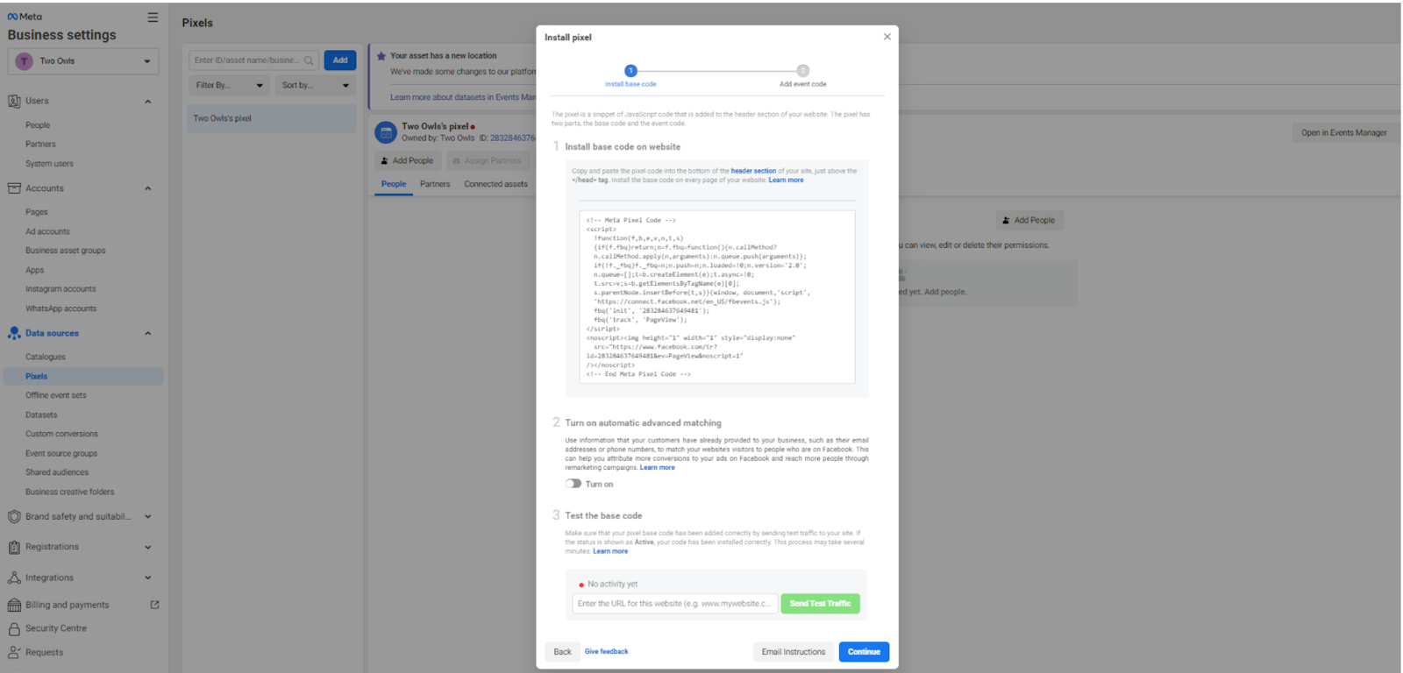Viewport: 1403px width, 673px height.
Task: Click the star icon in the notification
Action: coord(381,56)
